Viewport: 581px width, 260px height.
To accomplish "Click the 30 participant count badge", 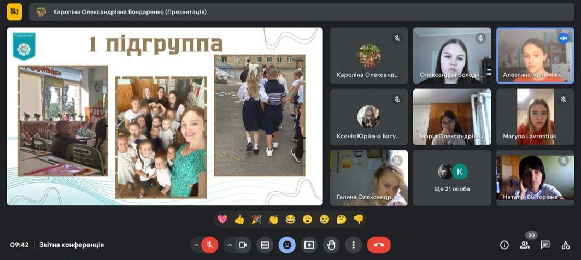I will pos(531,235).
